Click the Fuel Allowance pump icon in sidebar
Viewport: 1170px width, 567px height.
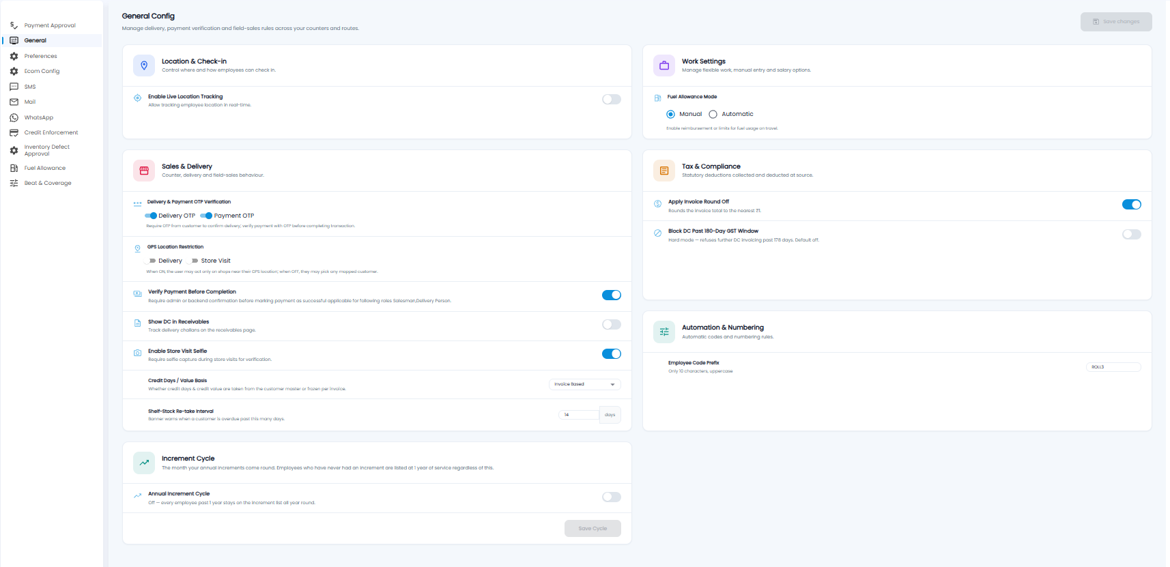click(x=14, y=168)
